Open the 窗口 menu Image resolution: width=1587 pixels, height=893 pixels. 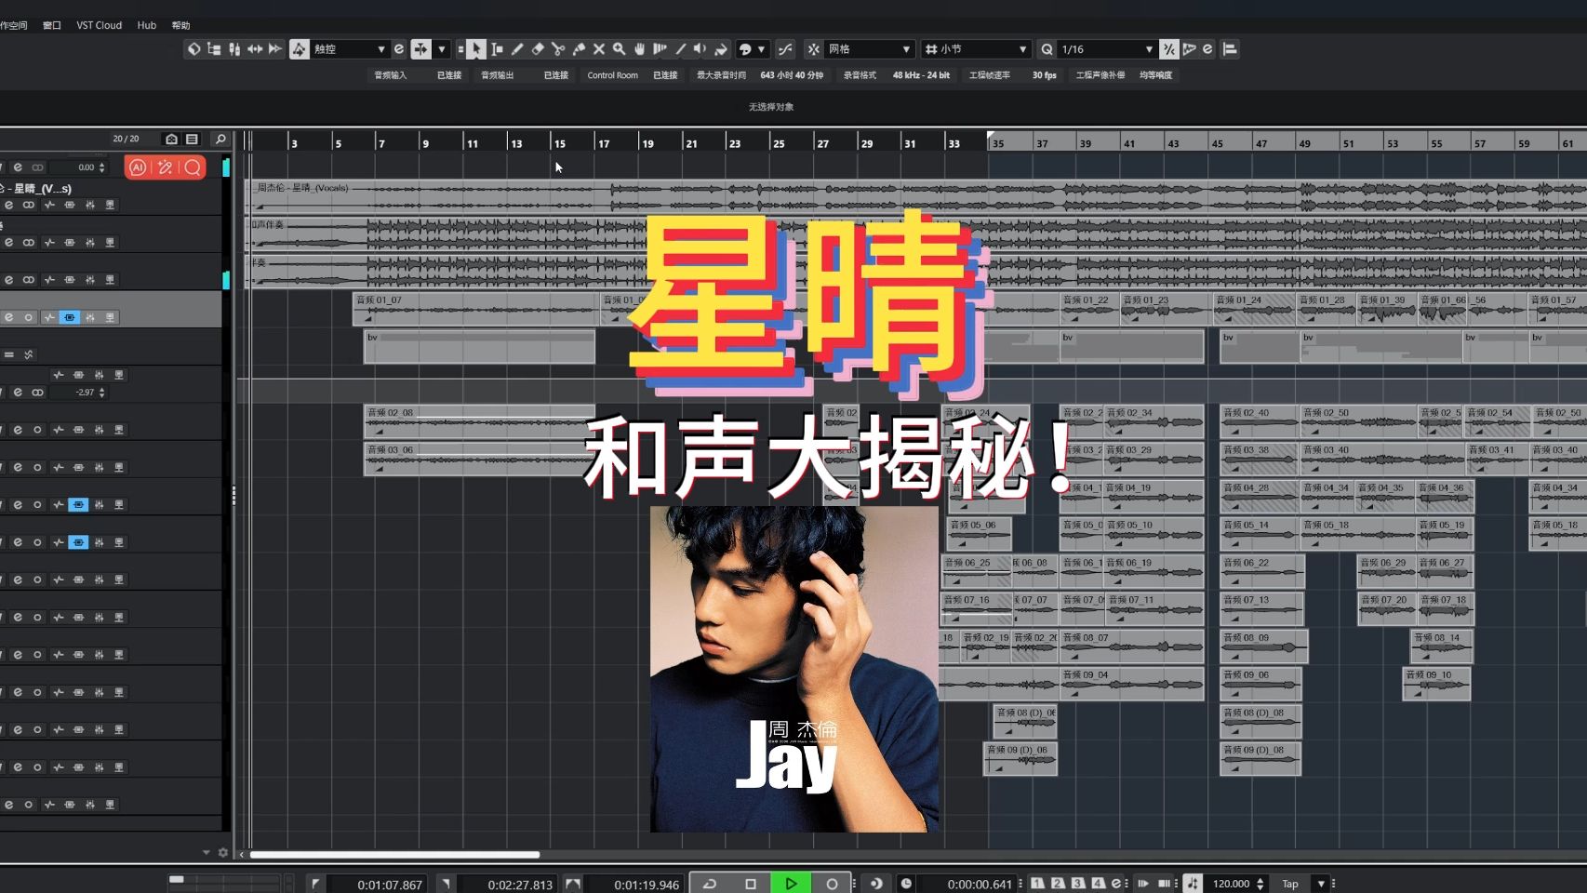click(52, 25)
